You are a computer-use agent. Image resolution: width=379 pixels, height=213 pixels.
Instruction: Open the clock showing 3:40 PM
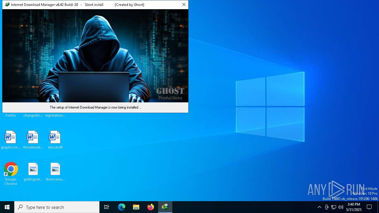click(354, 207)
